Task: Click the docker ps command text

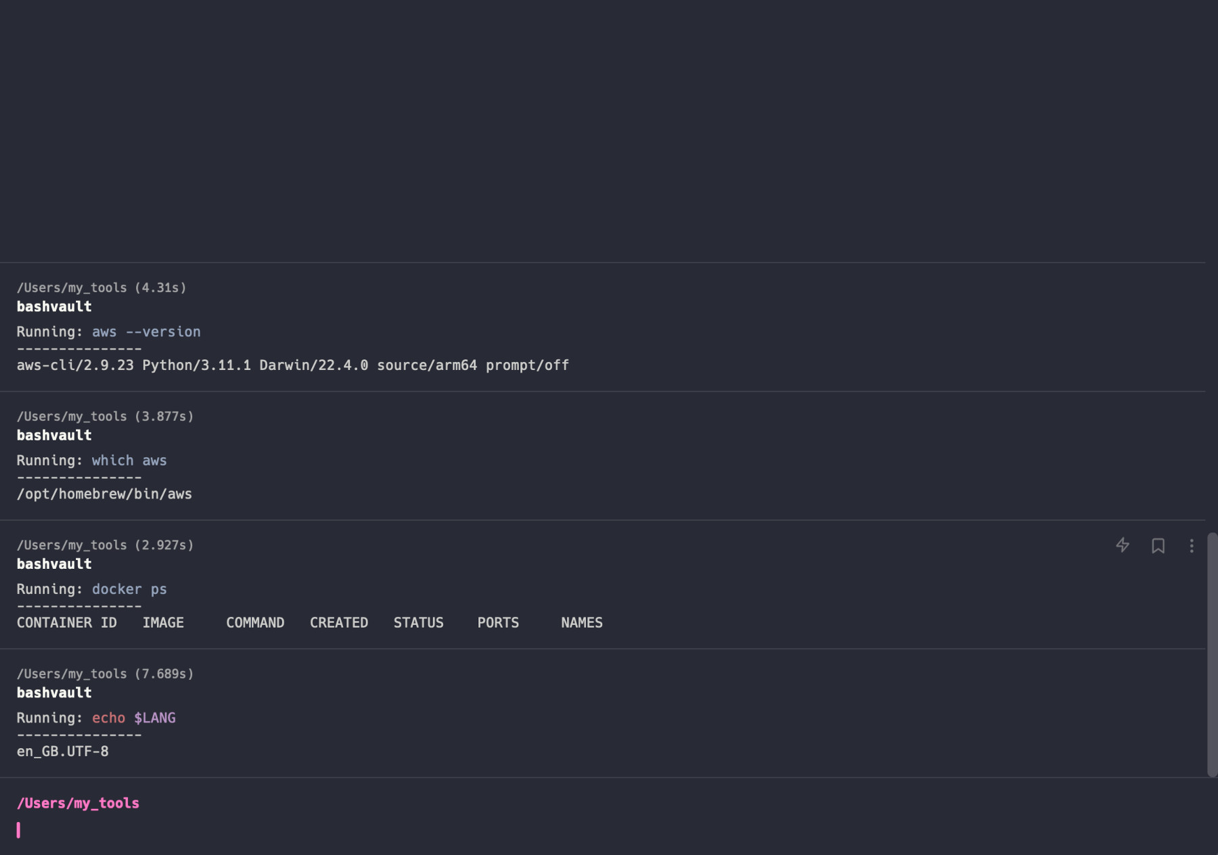Action: click(129, 589)
